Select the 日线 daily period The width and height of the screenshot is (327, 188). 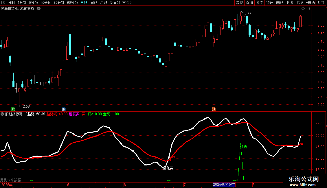84,3
